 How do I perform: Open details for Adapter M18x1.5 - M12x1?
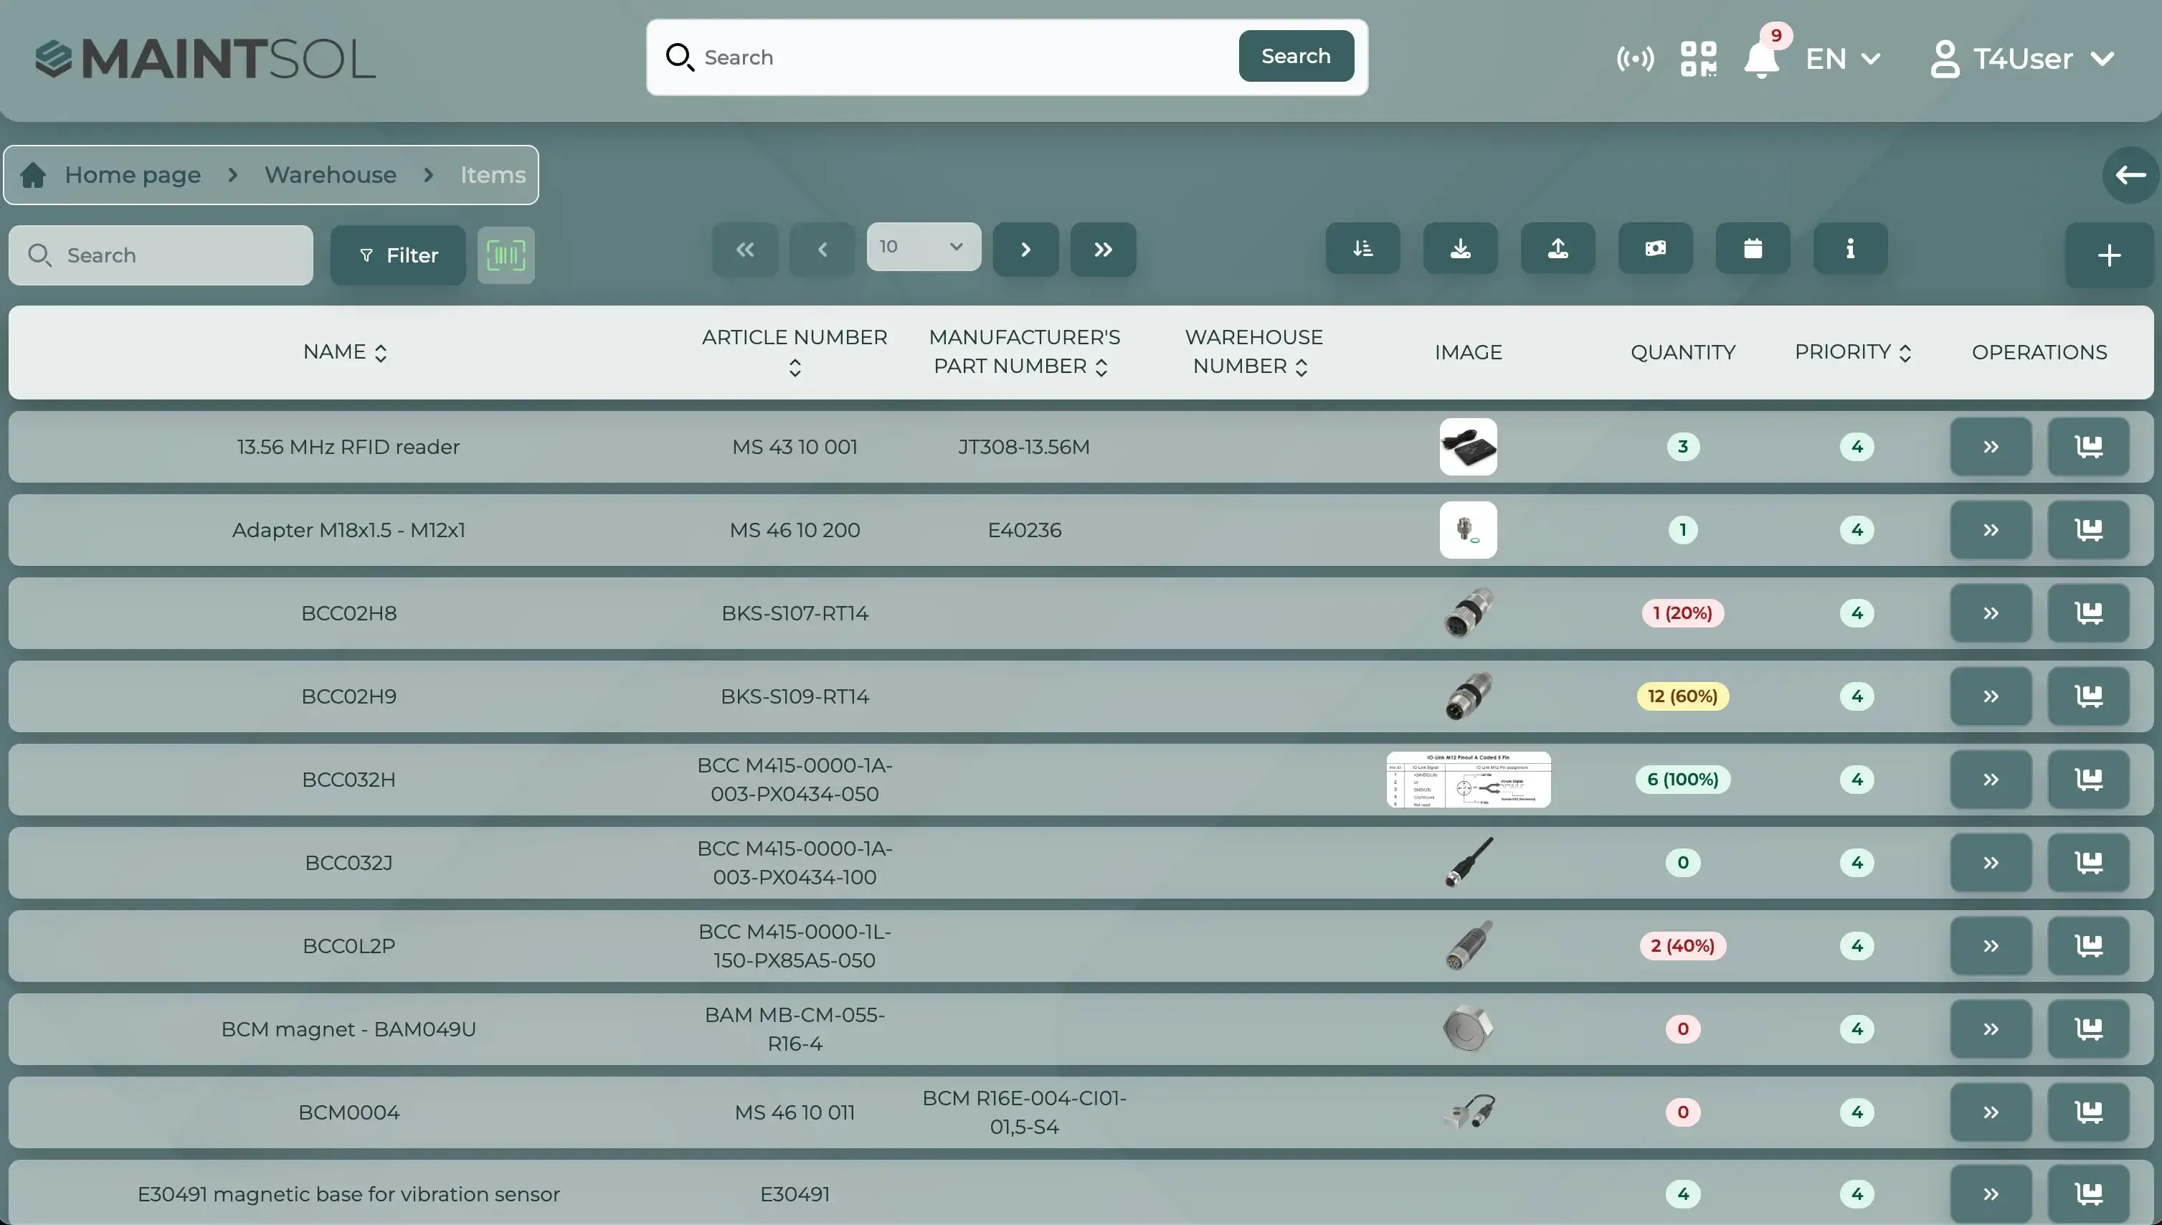tap(1991, 530)
